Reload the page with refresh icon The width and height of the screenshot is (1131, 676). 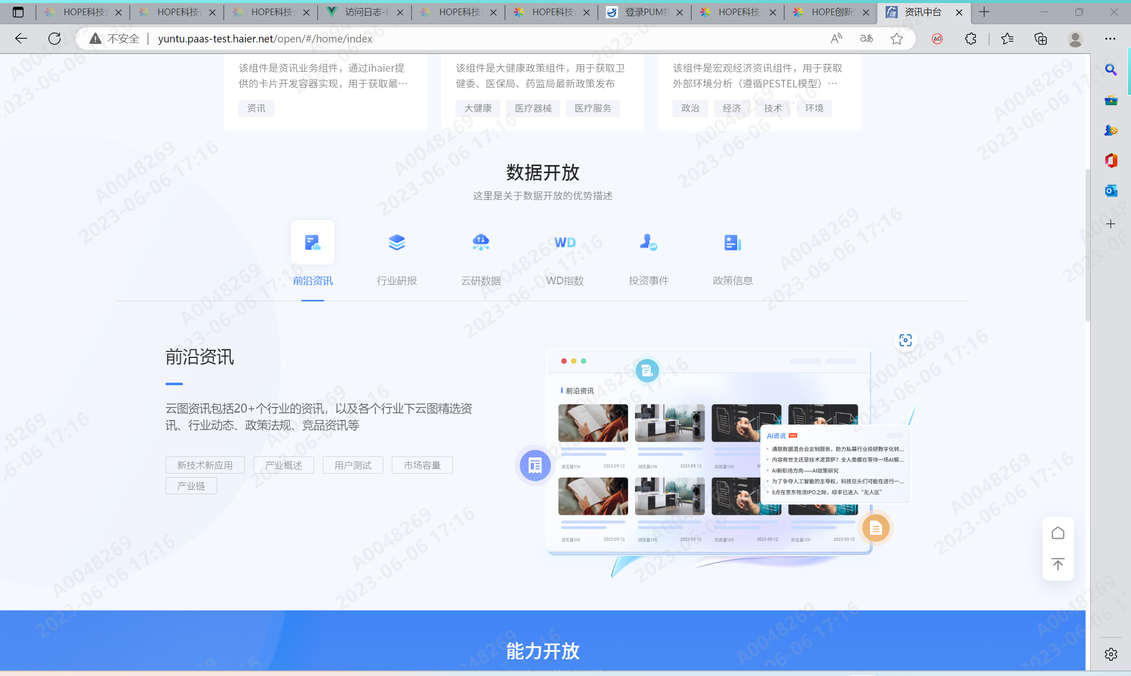tap(55, 38)
